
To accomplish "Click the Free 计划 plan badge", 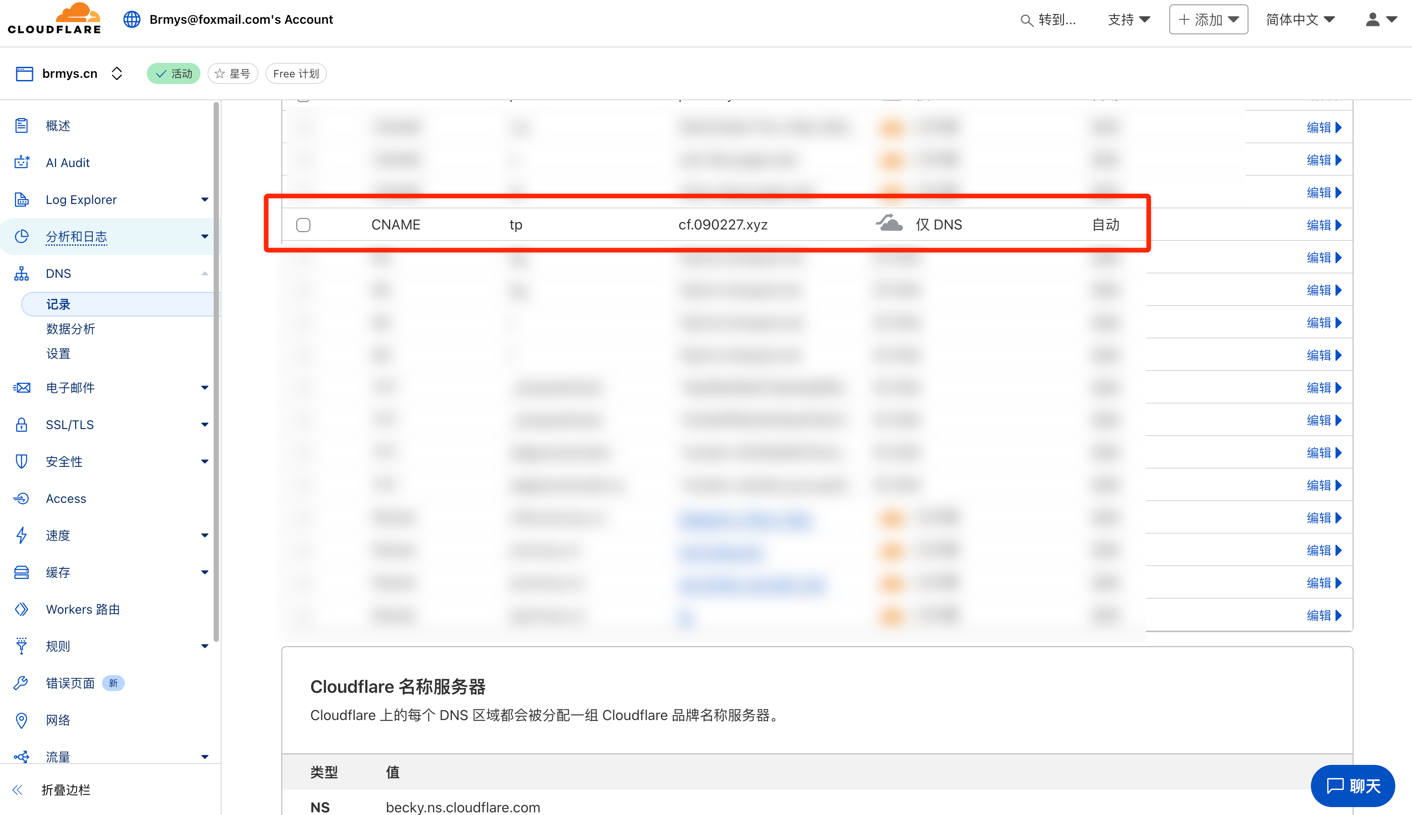I will tap(296, 73).
